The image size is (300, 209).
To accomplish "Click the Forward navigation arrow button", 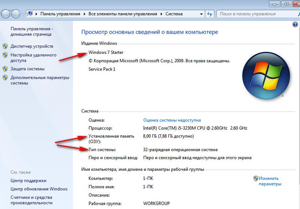I will click(x=16, y=14).
